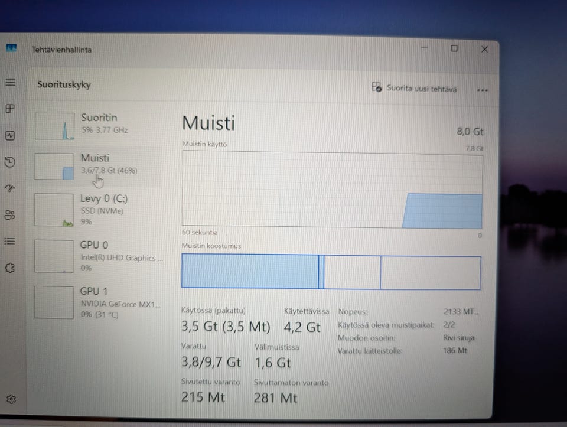Click the 215 Mt paged pool value
The width and height of the screenshot is (567, 427).
coord(203,397)
